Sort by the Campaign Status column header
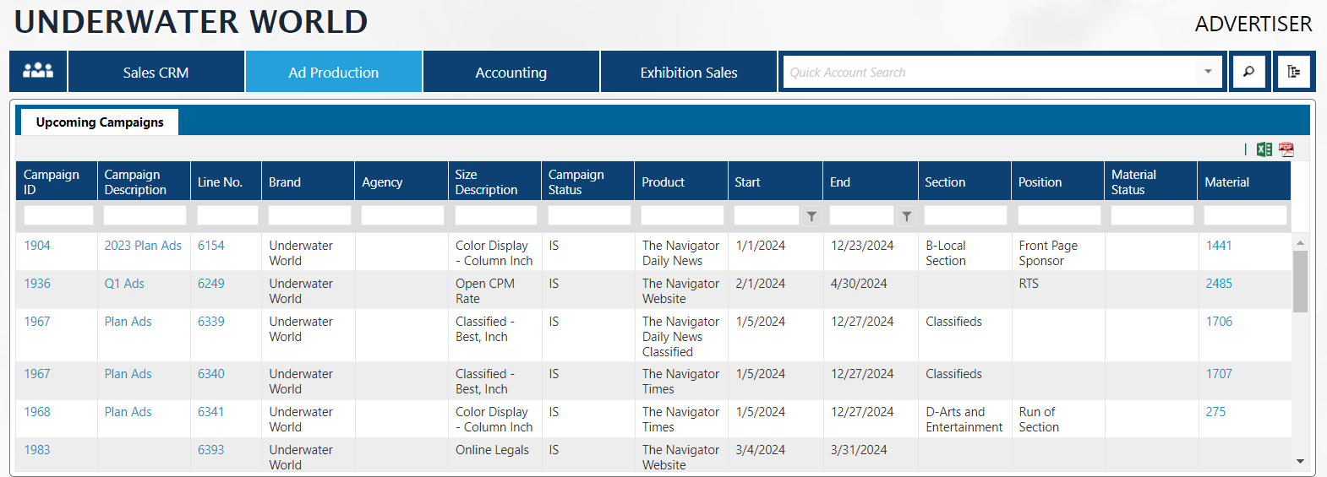This screenshot has width=1327, height=477. click(x=576, y=182)
